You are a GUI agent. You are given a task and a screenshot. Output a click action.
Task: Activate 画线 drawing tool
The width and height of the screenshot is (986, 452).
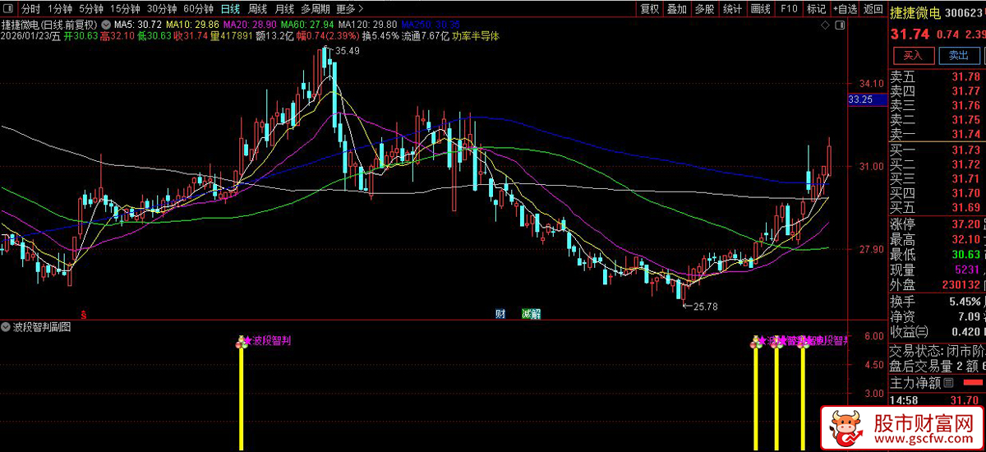click(761, 9)
